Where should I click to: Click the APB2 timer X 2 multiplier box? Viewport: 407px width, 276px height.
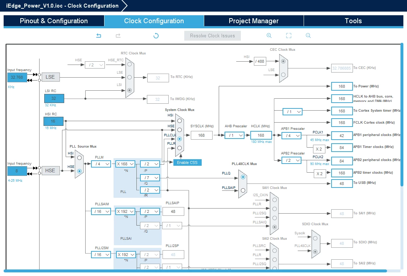coord(320,174)
